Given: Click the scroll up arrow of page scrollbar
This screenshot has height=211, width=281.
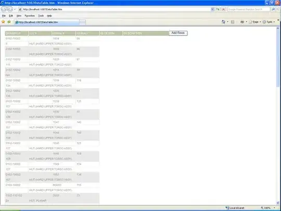Looking at the screenshot, I should tap(278, 28).
